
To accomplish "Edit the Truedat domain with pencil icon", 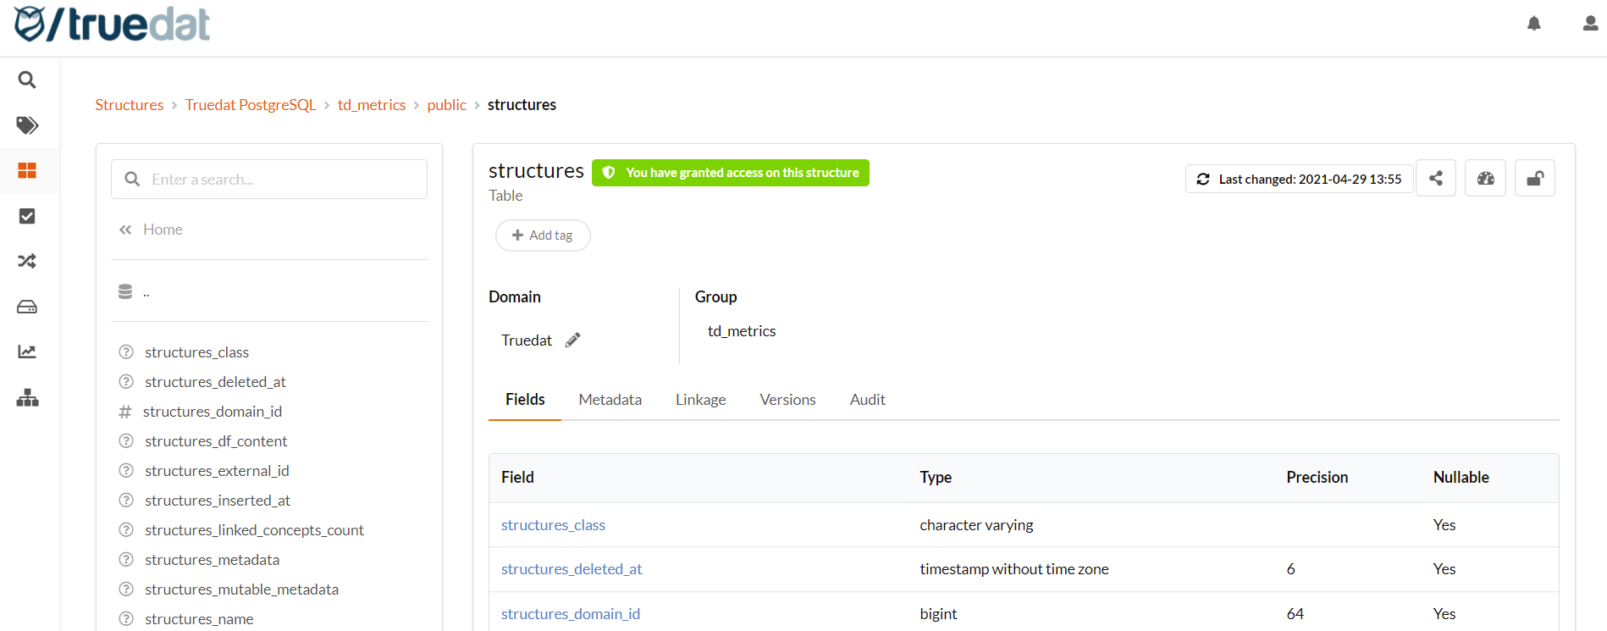I will coord(573,340).
